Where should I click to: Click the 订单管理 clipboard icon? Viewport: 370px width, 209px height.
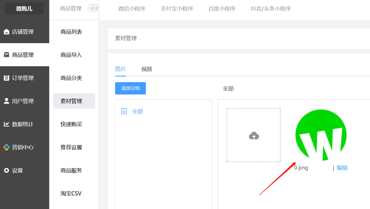coord(6,78)
